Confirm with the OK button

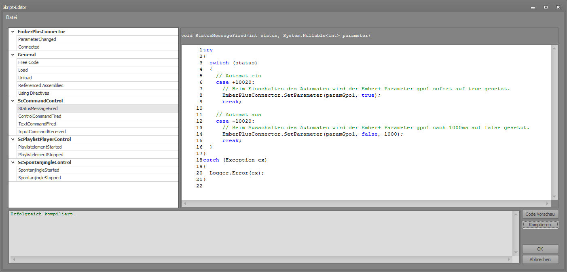[540, 249]
